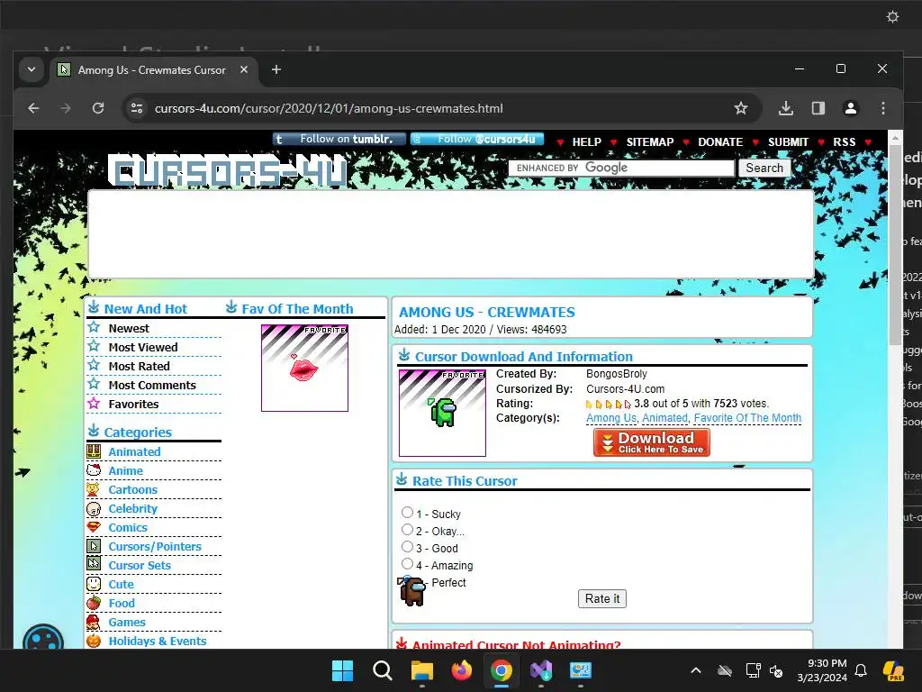The height and width of the screenshot is (692, 922).
Task: Open HELP in the top menu
Action: (x=586, y=141)
